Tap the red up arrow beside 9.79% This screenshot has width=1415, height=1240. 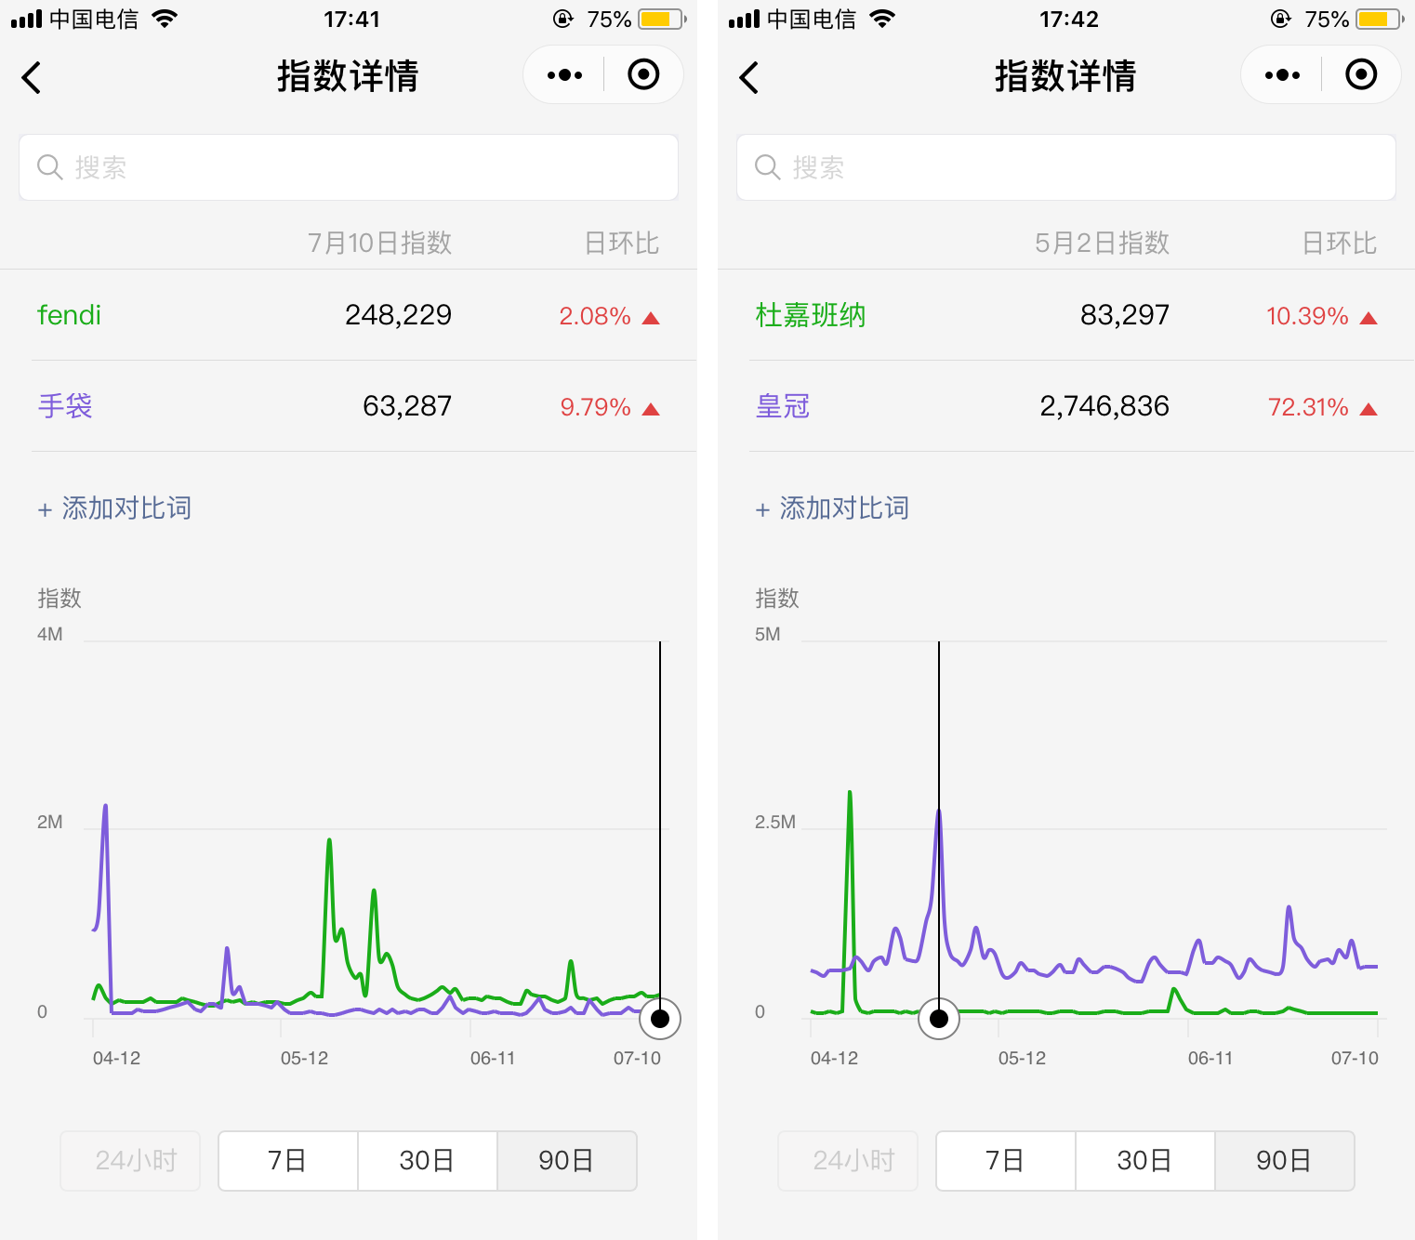651,409
